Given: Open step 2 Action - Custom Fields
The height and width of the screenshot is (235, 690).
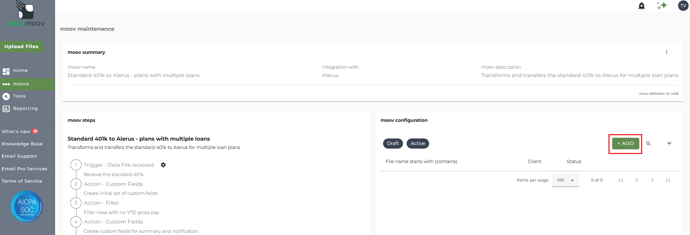Looking at the screenshot, I should pos(113,184).
